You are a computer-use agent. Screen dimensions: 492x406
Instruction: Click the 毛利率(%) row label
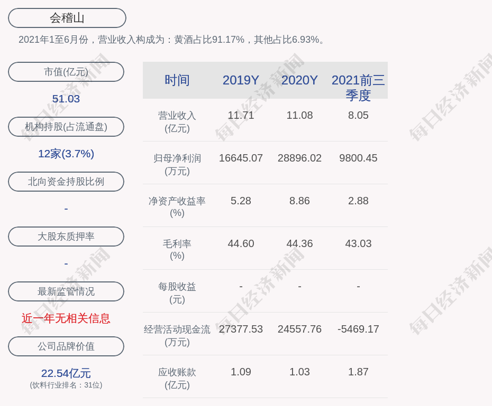[x=177, y=250]
